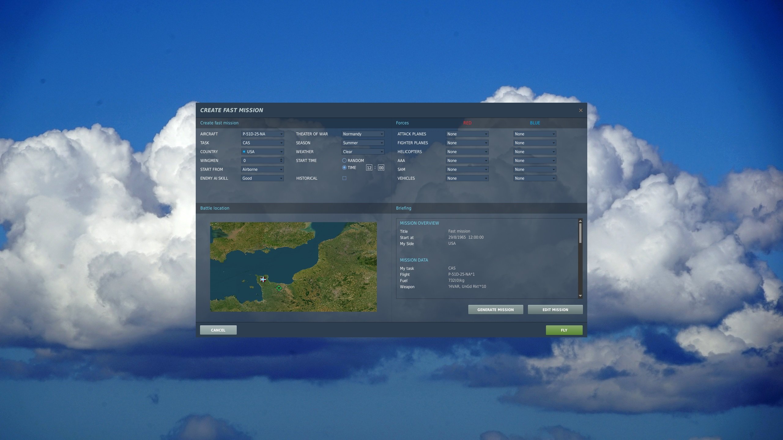The width and height of the screenshot is (783, 440).
Task: Click the start time hour field
Action: (369, 167)
